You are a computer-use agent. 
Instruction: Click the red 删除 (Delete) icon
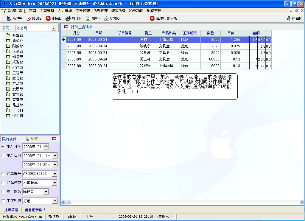[48, 18]
